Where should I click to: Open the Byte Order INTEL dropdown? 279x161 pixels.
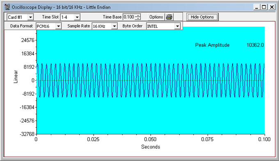[x=177, y=26]
